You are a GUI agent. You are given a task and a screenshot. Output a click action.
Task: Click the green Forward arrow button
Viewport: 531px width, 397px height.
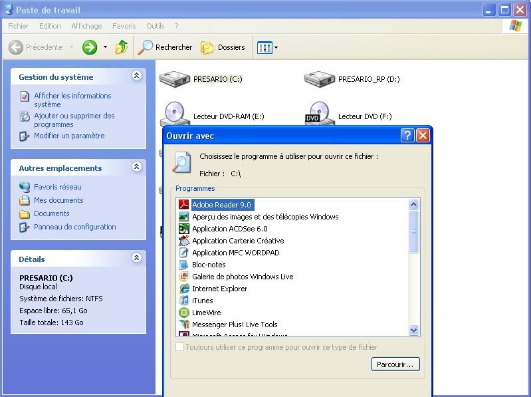[90, 47]
